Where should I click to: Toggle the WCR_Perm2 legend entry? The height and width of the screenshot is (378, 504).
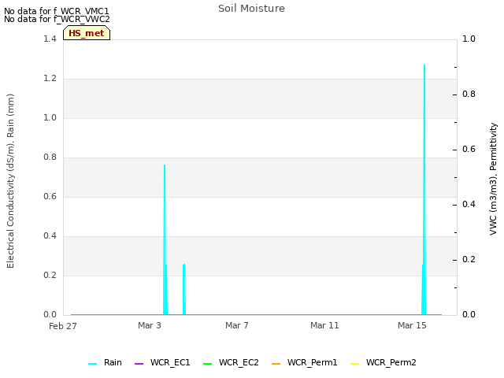(x=384, y=362)
